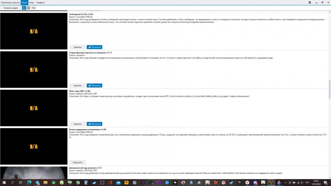Switch to list view of mods
The image size is (331, 186).
pyautogui.click(x=24, y=8)
